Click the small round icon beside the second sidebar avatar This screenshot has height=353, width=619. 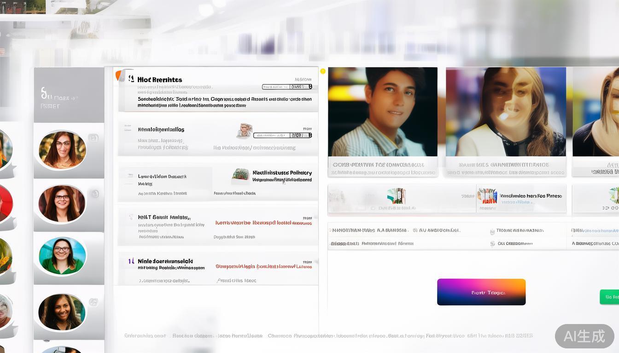pyautogui.click(x=94, y=194)
